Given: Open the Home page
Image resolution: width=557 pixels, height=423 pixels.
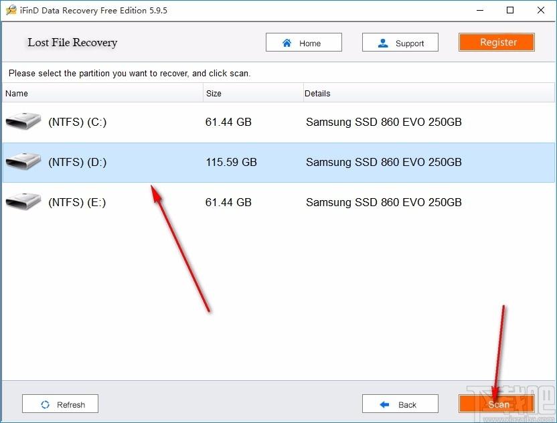Looking at the screenshot, I should pyautogui.click(x=304, y=43).
